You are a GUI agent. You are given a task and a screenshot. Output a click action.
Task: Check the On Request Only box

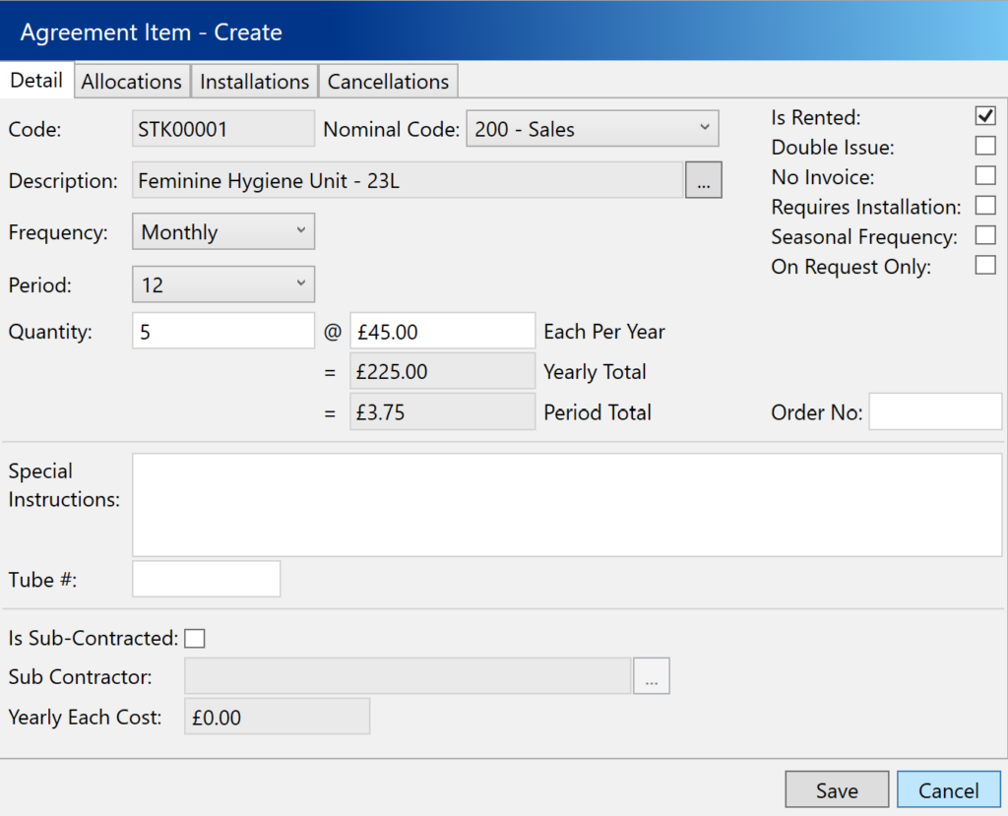click(984, 265)
